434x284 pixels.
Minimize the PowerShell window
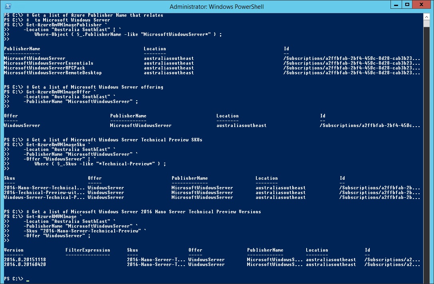[x=396, y=5]
